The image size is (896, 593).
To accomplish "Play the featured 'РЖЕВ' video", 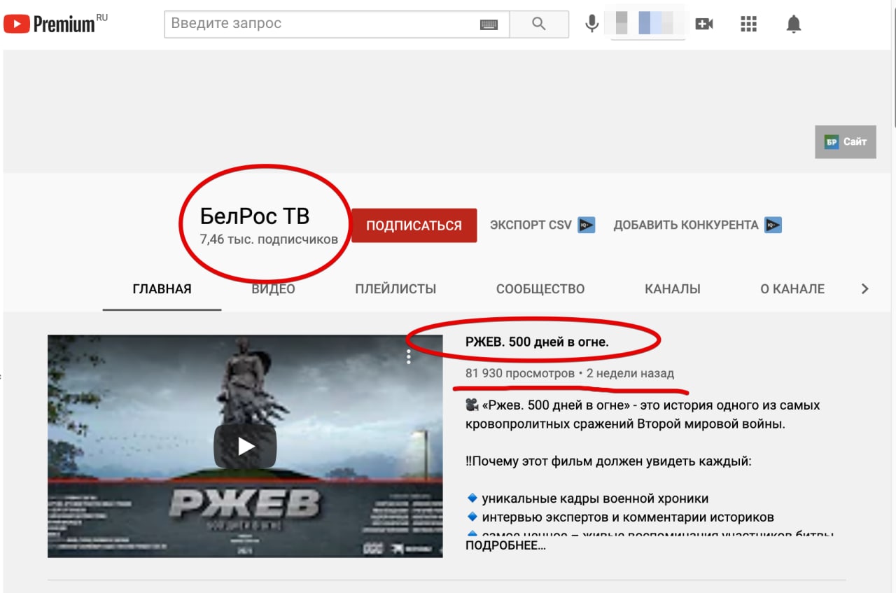I will click(245, 446).
